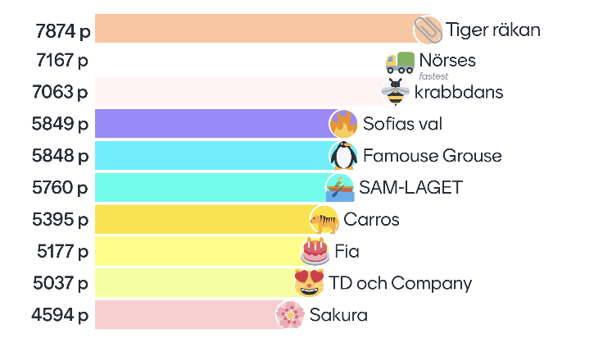
Task: Click the paperclip avatar for Tiger räkan
Action: click(428, 30)
